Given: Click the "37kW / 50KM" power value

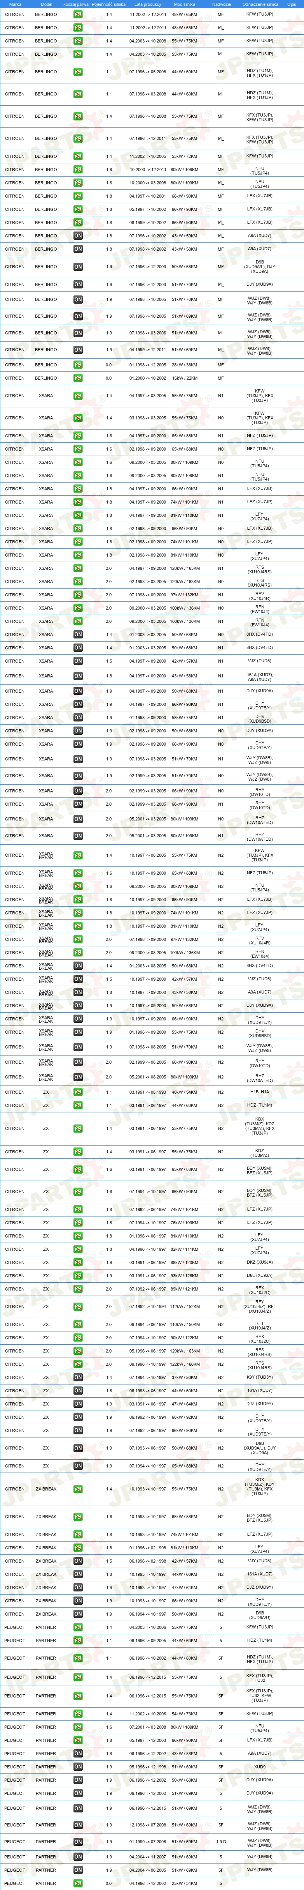Looking at the screenshot, I should 184,1378.
